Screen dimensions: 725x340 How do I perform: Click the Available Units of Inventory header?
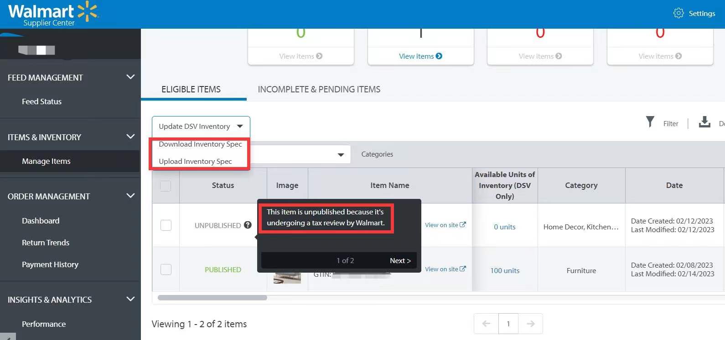pos(505,185)
